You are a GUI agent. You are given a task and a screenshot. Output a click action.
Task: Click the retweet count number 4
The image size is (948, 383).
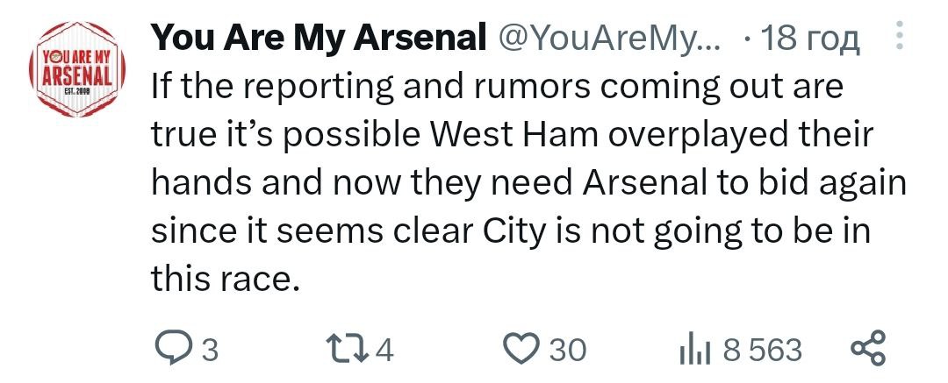pyautogui.click(x=384, y=351)
